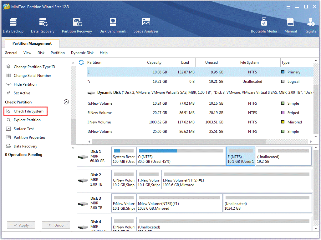Open the Dynamic Disk menu
The width and height of the screenshot is (321, 240).
pos(82,53)
